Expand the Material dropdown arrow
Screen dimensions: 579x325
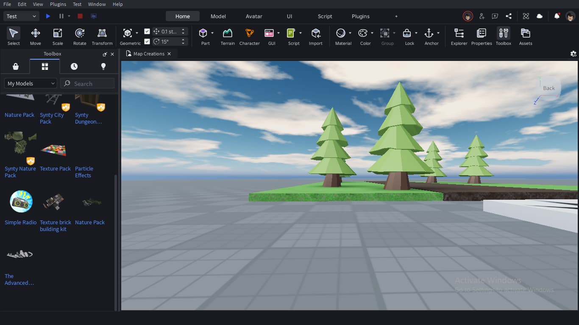[x=350, y=33]
